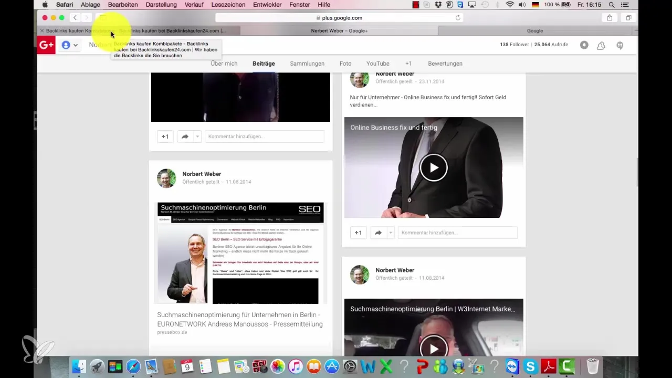Image resolution: width=672 pixels, height=378 pixels.
Task: Open Wi-Fi status menu icon
Action: click(510, 5)
